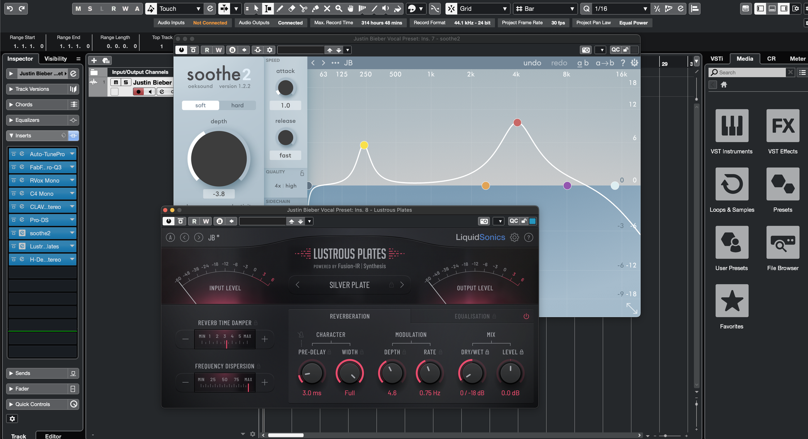Enable record on Justin Bieber track
The image size is (808, 439).
click(x=138, y=92)
